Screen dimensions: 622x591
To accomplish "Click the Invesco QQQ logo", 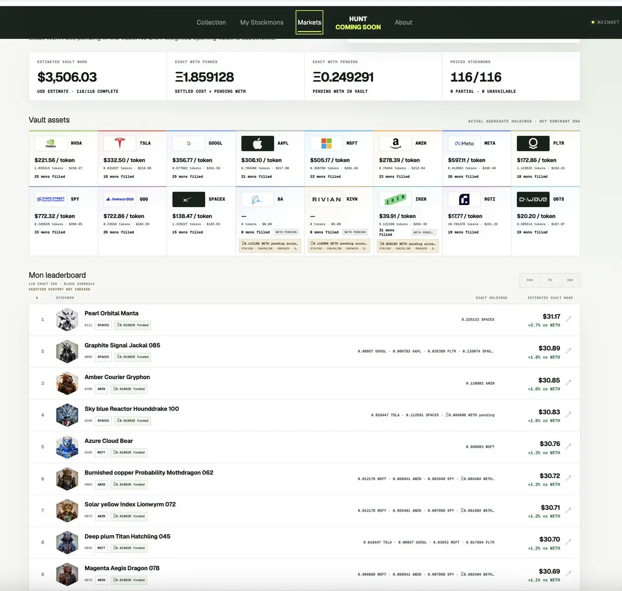I will [119, 199].
